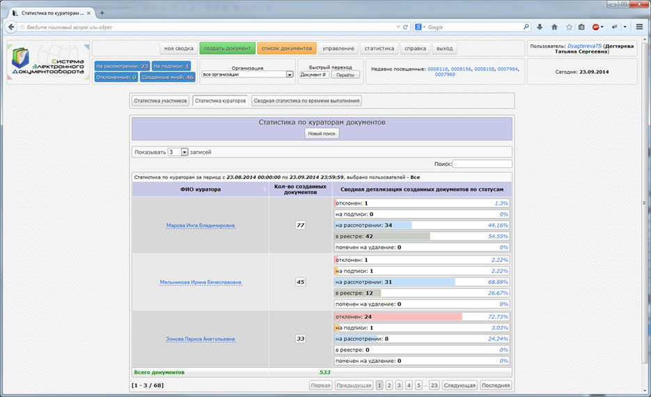Open the Firefox hamburger menu
The width and height of the screenshot is (651, 397).
tap(639, 27)
